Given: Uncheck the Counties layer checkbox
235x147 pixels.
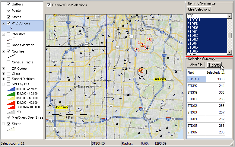Looking at the screenshot, I should 8,51.
